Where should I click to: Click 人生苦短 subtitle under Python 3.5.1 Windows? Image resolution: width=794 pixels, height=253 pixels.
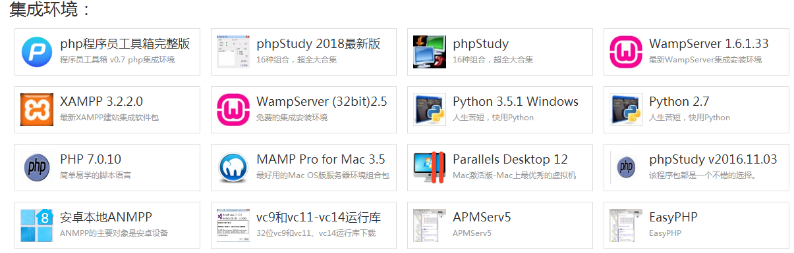[x=493, y=118]
